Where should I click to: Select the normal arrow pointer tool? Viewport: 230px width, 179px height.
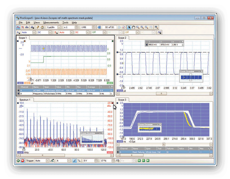129,27
